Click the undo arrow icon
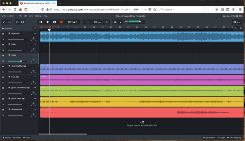Viewport: 245px width, 141px height. coord(4,22)
